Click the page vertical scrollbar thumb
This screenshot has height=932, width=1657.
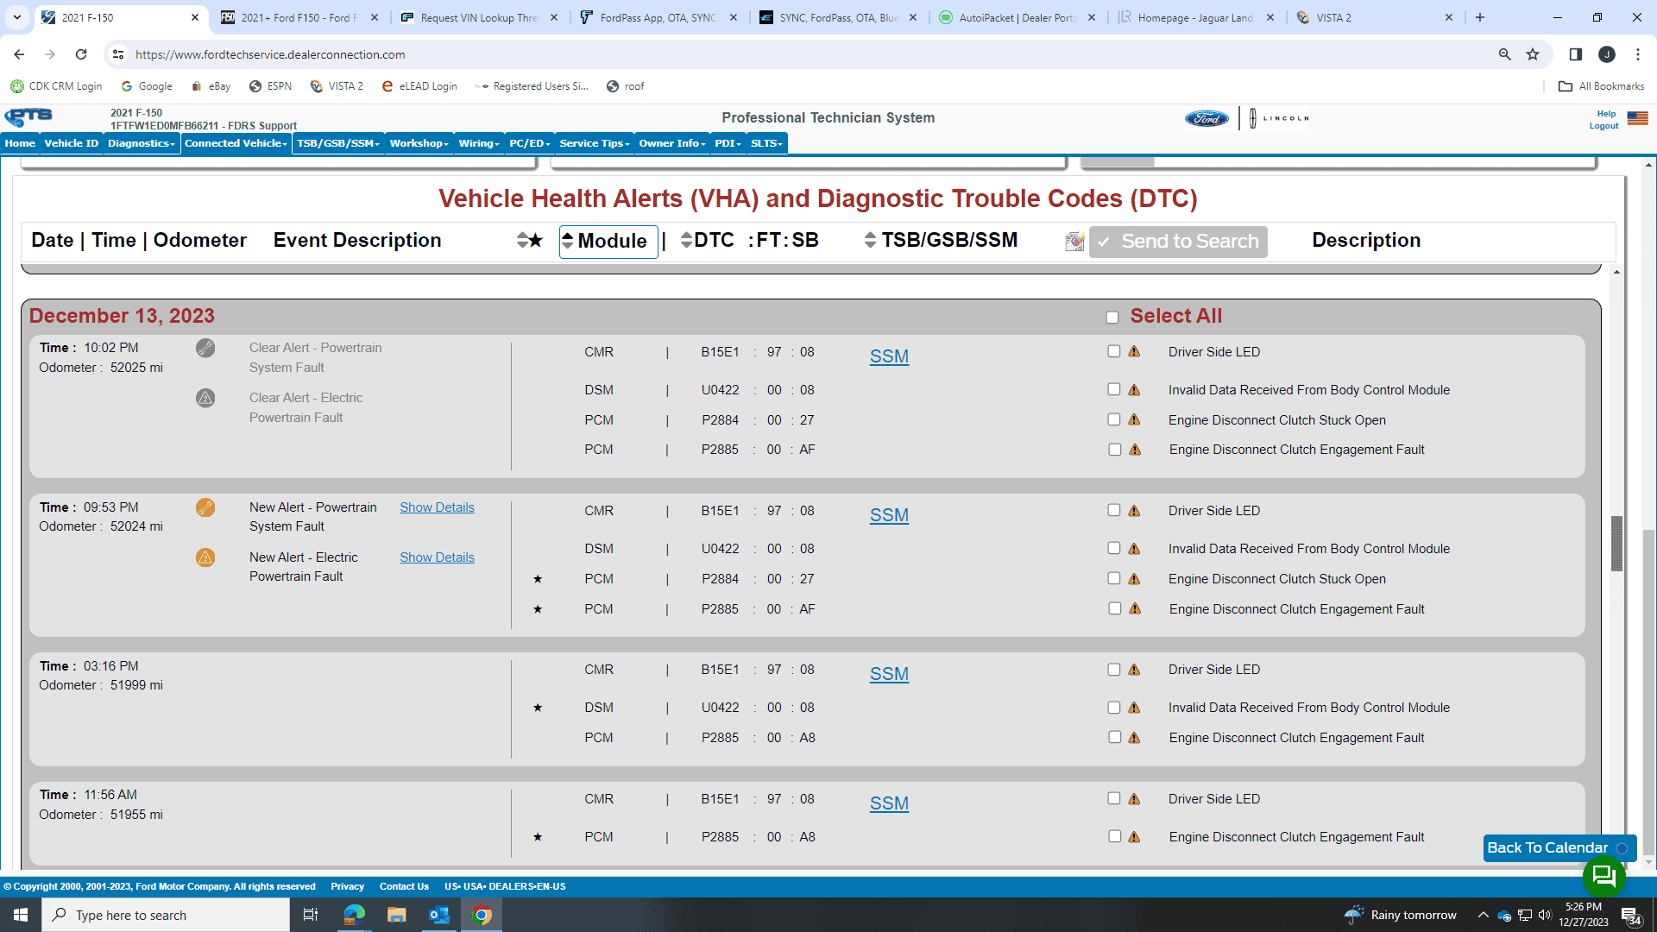point(1617,544)
